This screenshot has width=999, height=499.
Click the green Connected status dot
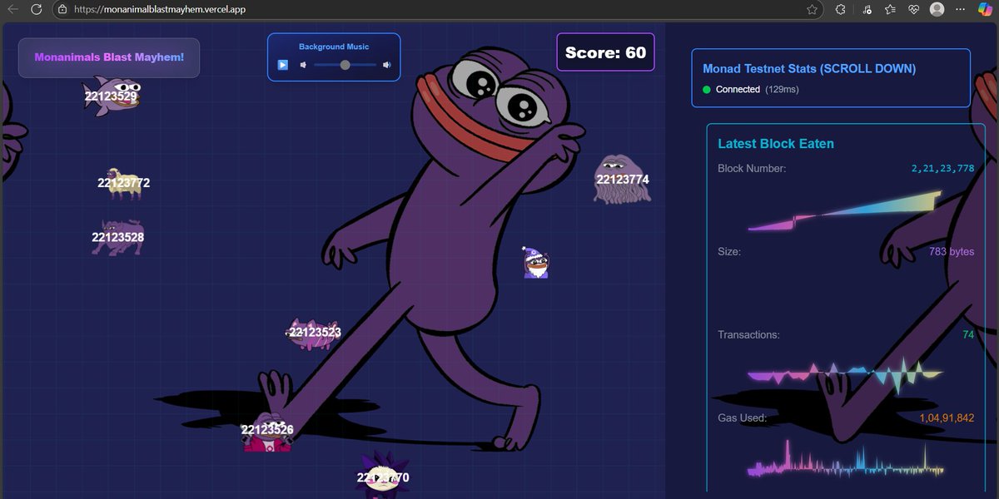pyautogui.click(x=707, y=89)
